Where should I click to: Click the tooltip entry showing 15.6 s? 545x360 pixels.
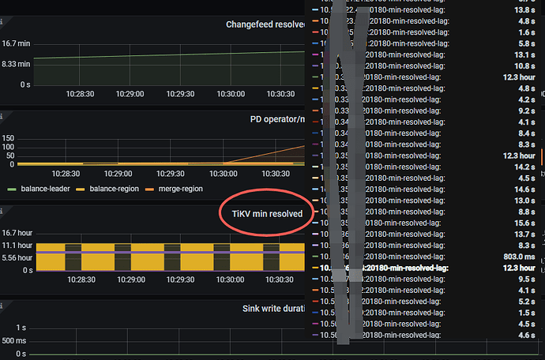pos(427,223)
